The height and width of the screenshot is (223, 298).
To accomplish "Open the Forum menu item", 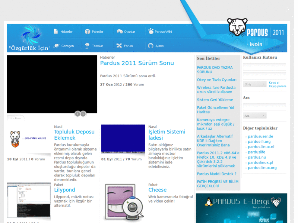I will 128,46.
